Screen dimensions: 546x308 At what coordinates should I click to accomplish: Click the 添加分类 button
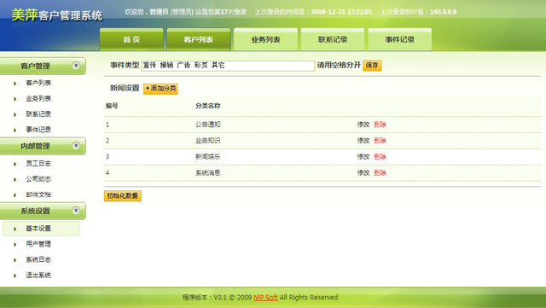161,89
